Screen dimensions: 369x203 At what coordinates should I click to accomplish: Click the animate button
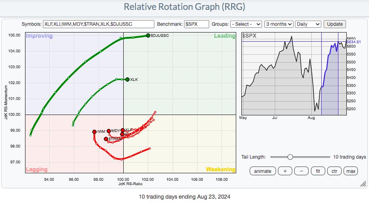pyautogui.click(x=263, y=171)
